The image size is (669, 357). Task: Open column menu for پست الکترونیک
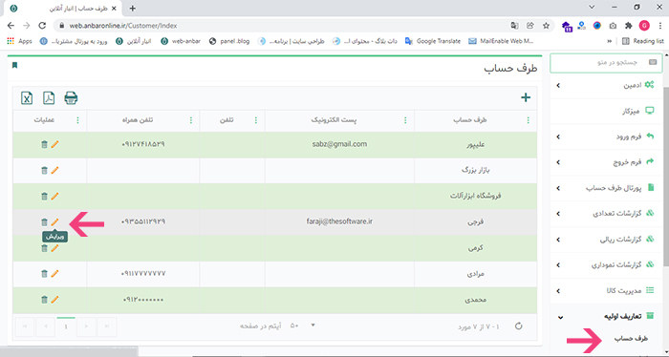pyautogui.click(x=405, y=120)
